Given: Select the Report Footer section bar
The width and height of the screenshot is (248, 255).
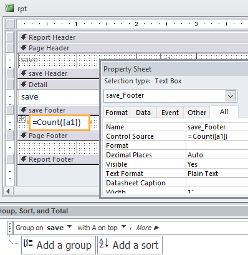Looking at the screenshot, I should point(59,159).
